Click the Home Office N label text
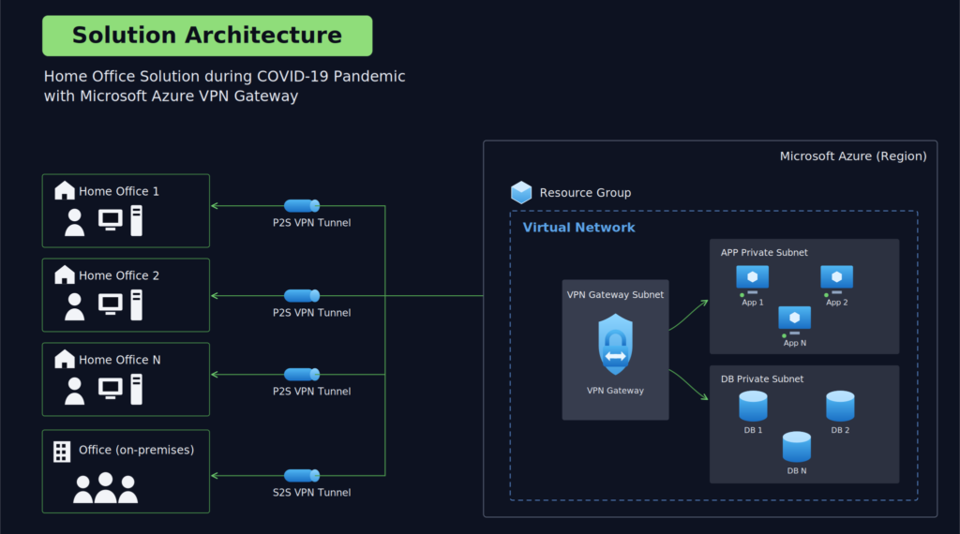This screenshot has height=534, width=960. point(119,361)
